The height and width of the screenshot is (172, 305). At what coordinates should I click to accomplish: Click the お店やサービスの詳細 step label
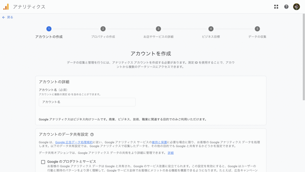(x=158, y=37)
